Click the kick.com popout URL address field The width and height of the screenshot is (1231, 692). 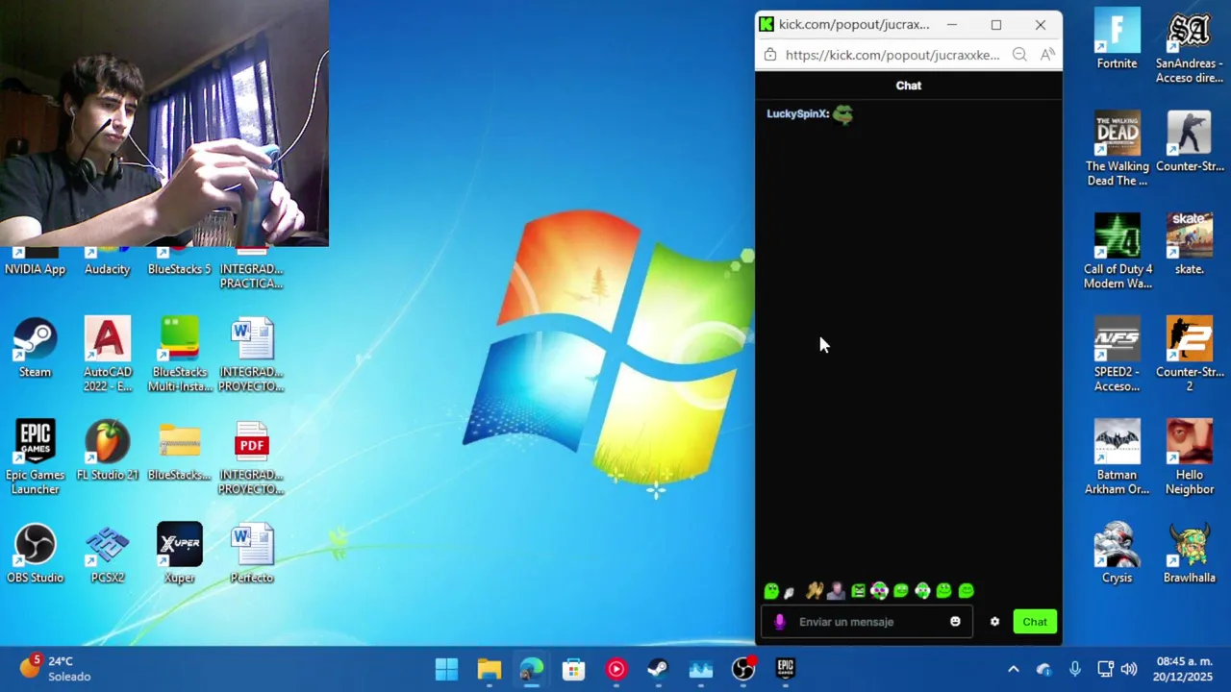[x=892, y=55]
